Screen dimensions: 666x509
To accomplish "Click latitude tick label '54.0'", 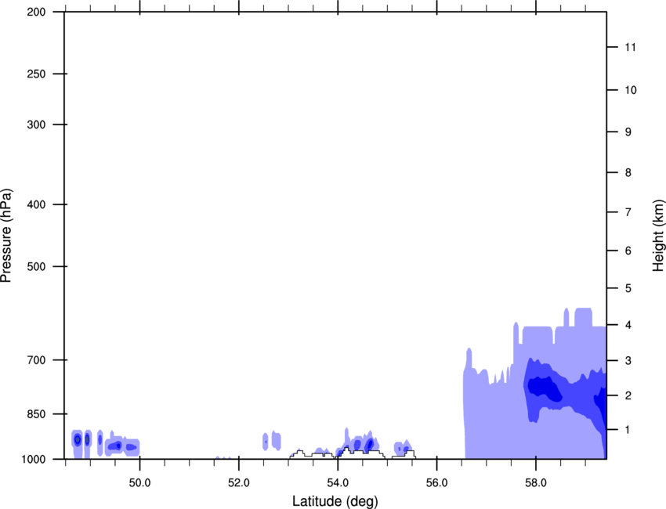I will click(338, 483).
